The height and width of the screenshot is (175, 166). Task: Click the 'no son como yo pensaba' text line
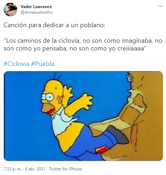[x=36, y=49]
